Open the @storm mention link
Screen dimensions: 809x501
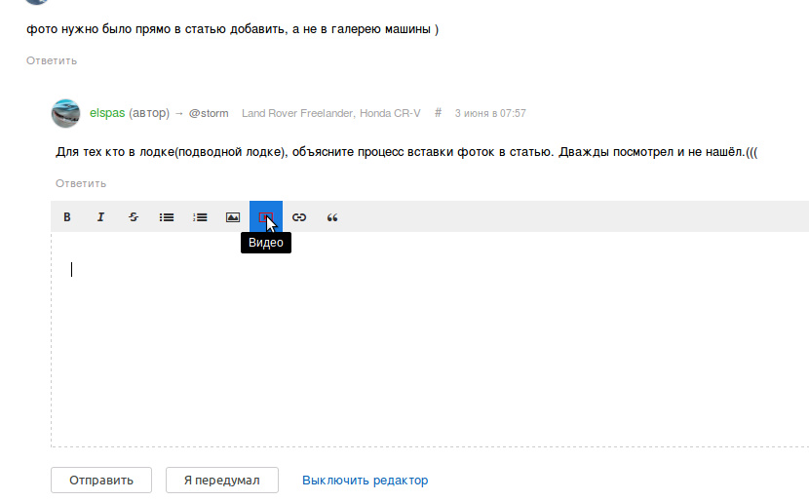[209, 113]
